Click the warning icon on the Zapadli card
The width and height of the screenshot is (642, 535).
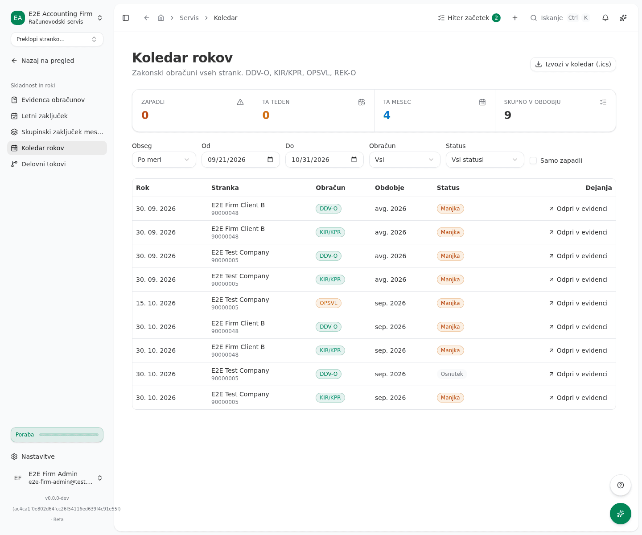(240, 102)
